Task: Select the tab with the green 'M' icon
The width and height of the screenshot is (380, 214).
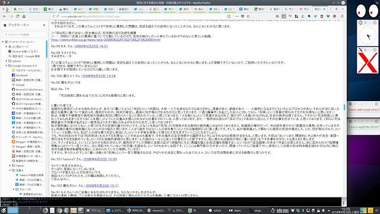Action: 49,9
